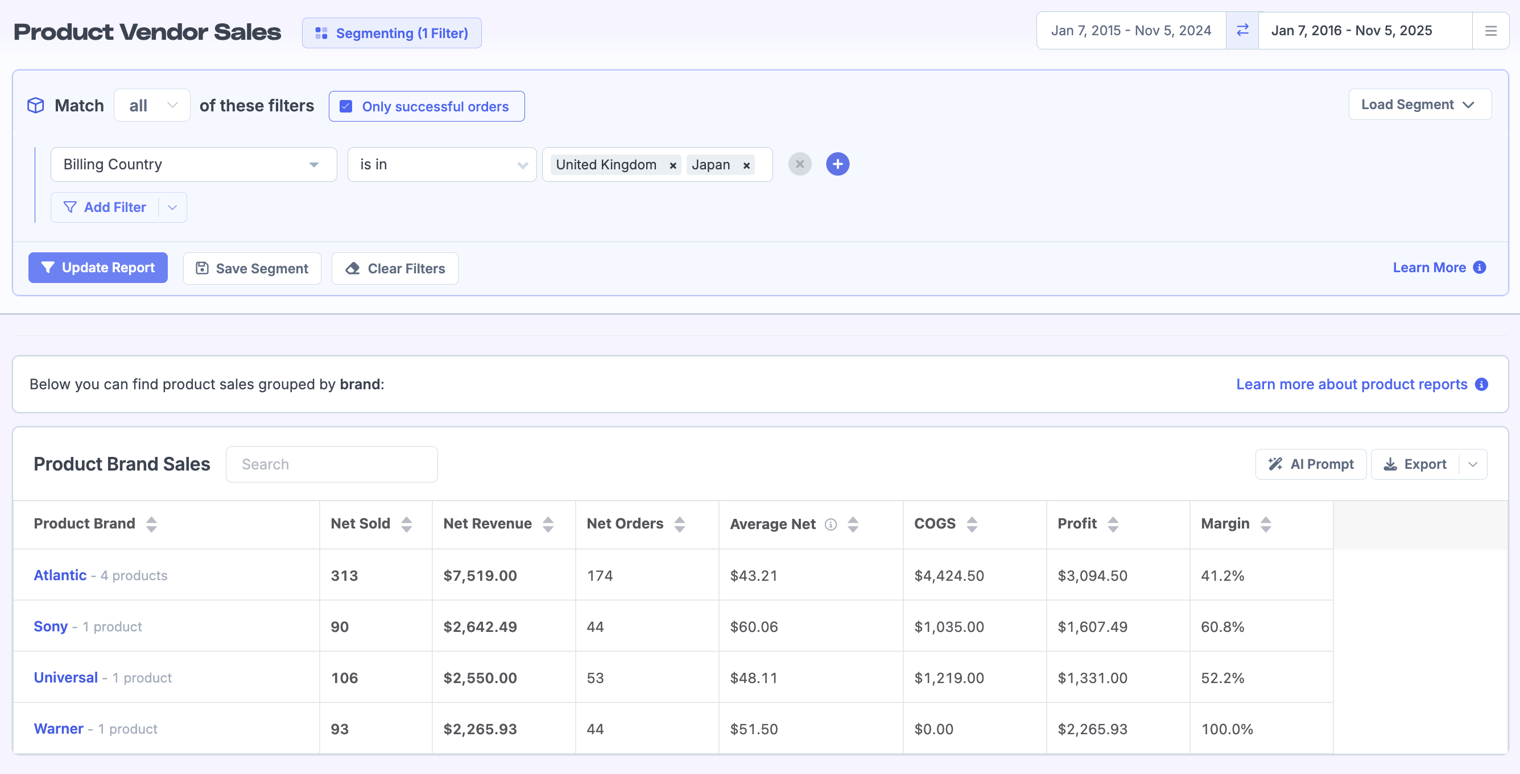The image size is (1520, 774).
Task: Open the Load Segment menu
Action: [x=1419, y=105]
